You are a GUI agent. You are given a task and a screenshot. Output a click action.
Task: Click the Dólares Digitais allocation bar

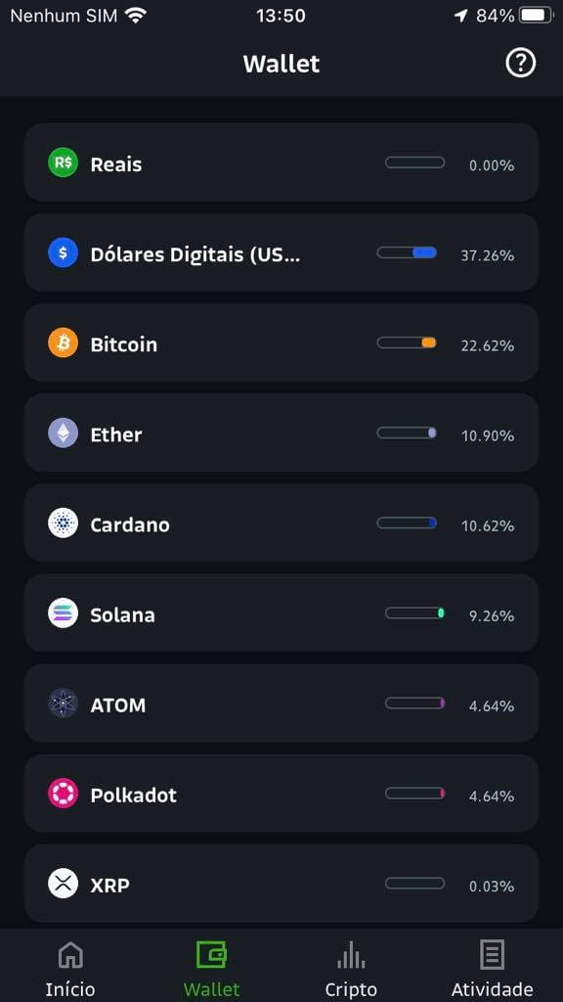pos(407,252)
